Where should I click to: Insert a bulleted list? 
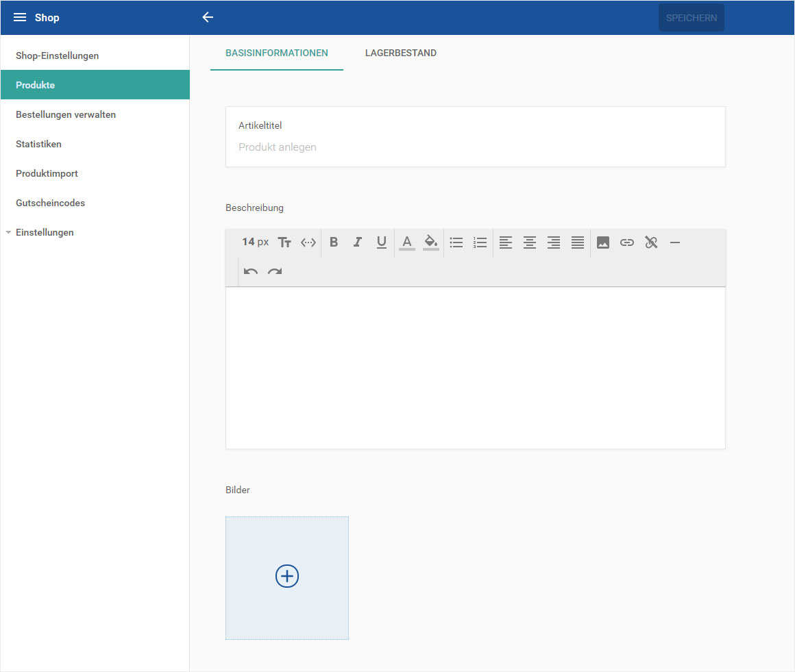click(456, 242)
